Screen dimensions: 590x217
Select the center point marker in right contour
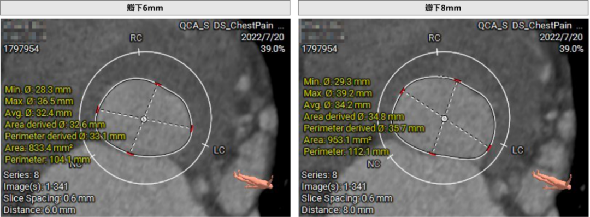point(444,118)
